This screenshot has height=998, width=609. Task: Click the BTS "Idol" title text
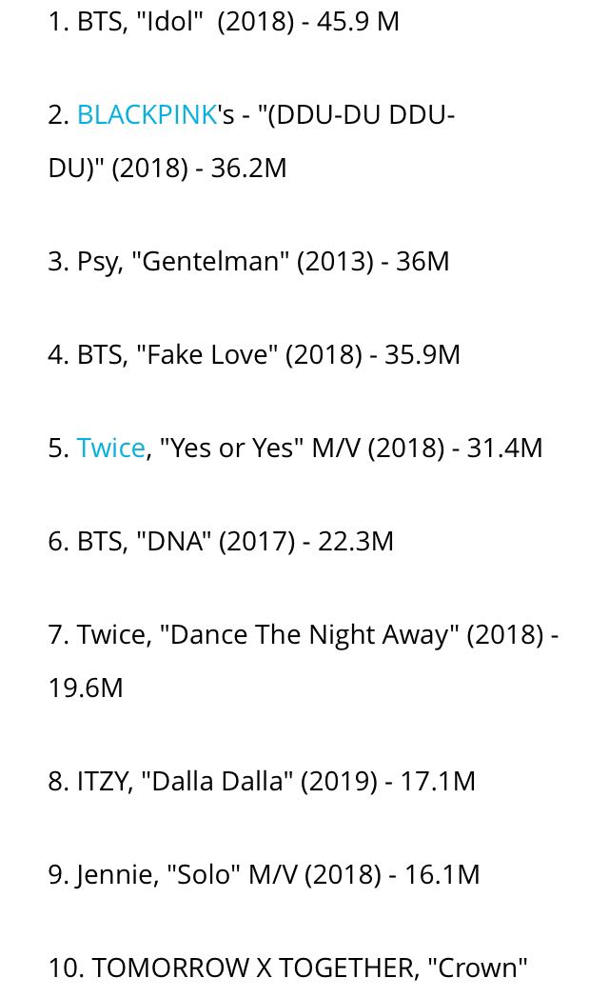coord(170,21)
